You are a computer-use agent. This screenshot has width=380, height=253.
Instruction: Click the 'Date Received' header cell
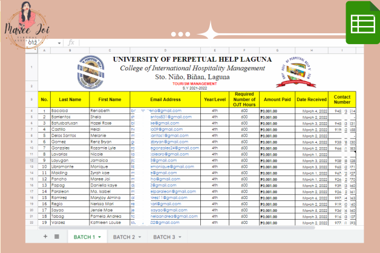click(312, 99)
